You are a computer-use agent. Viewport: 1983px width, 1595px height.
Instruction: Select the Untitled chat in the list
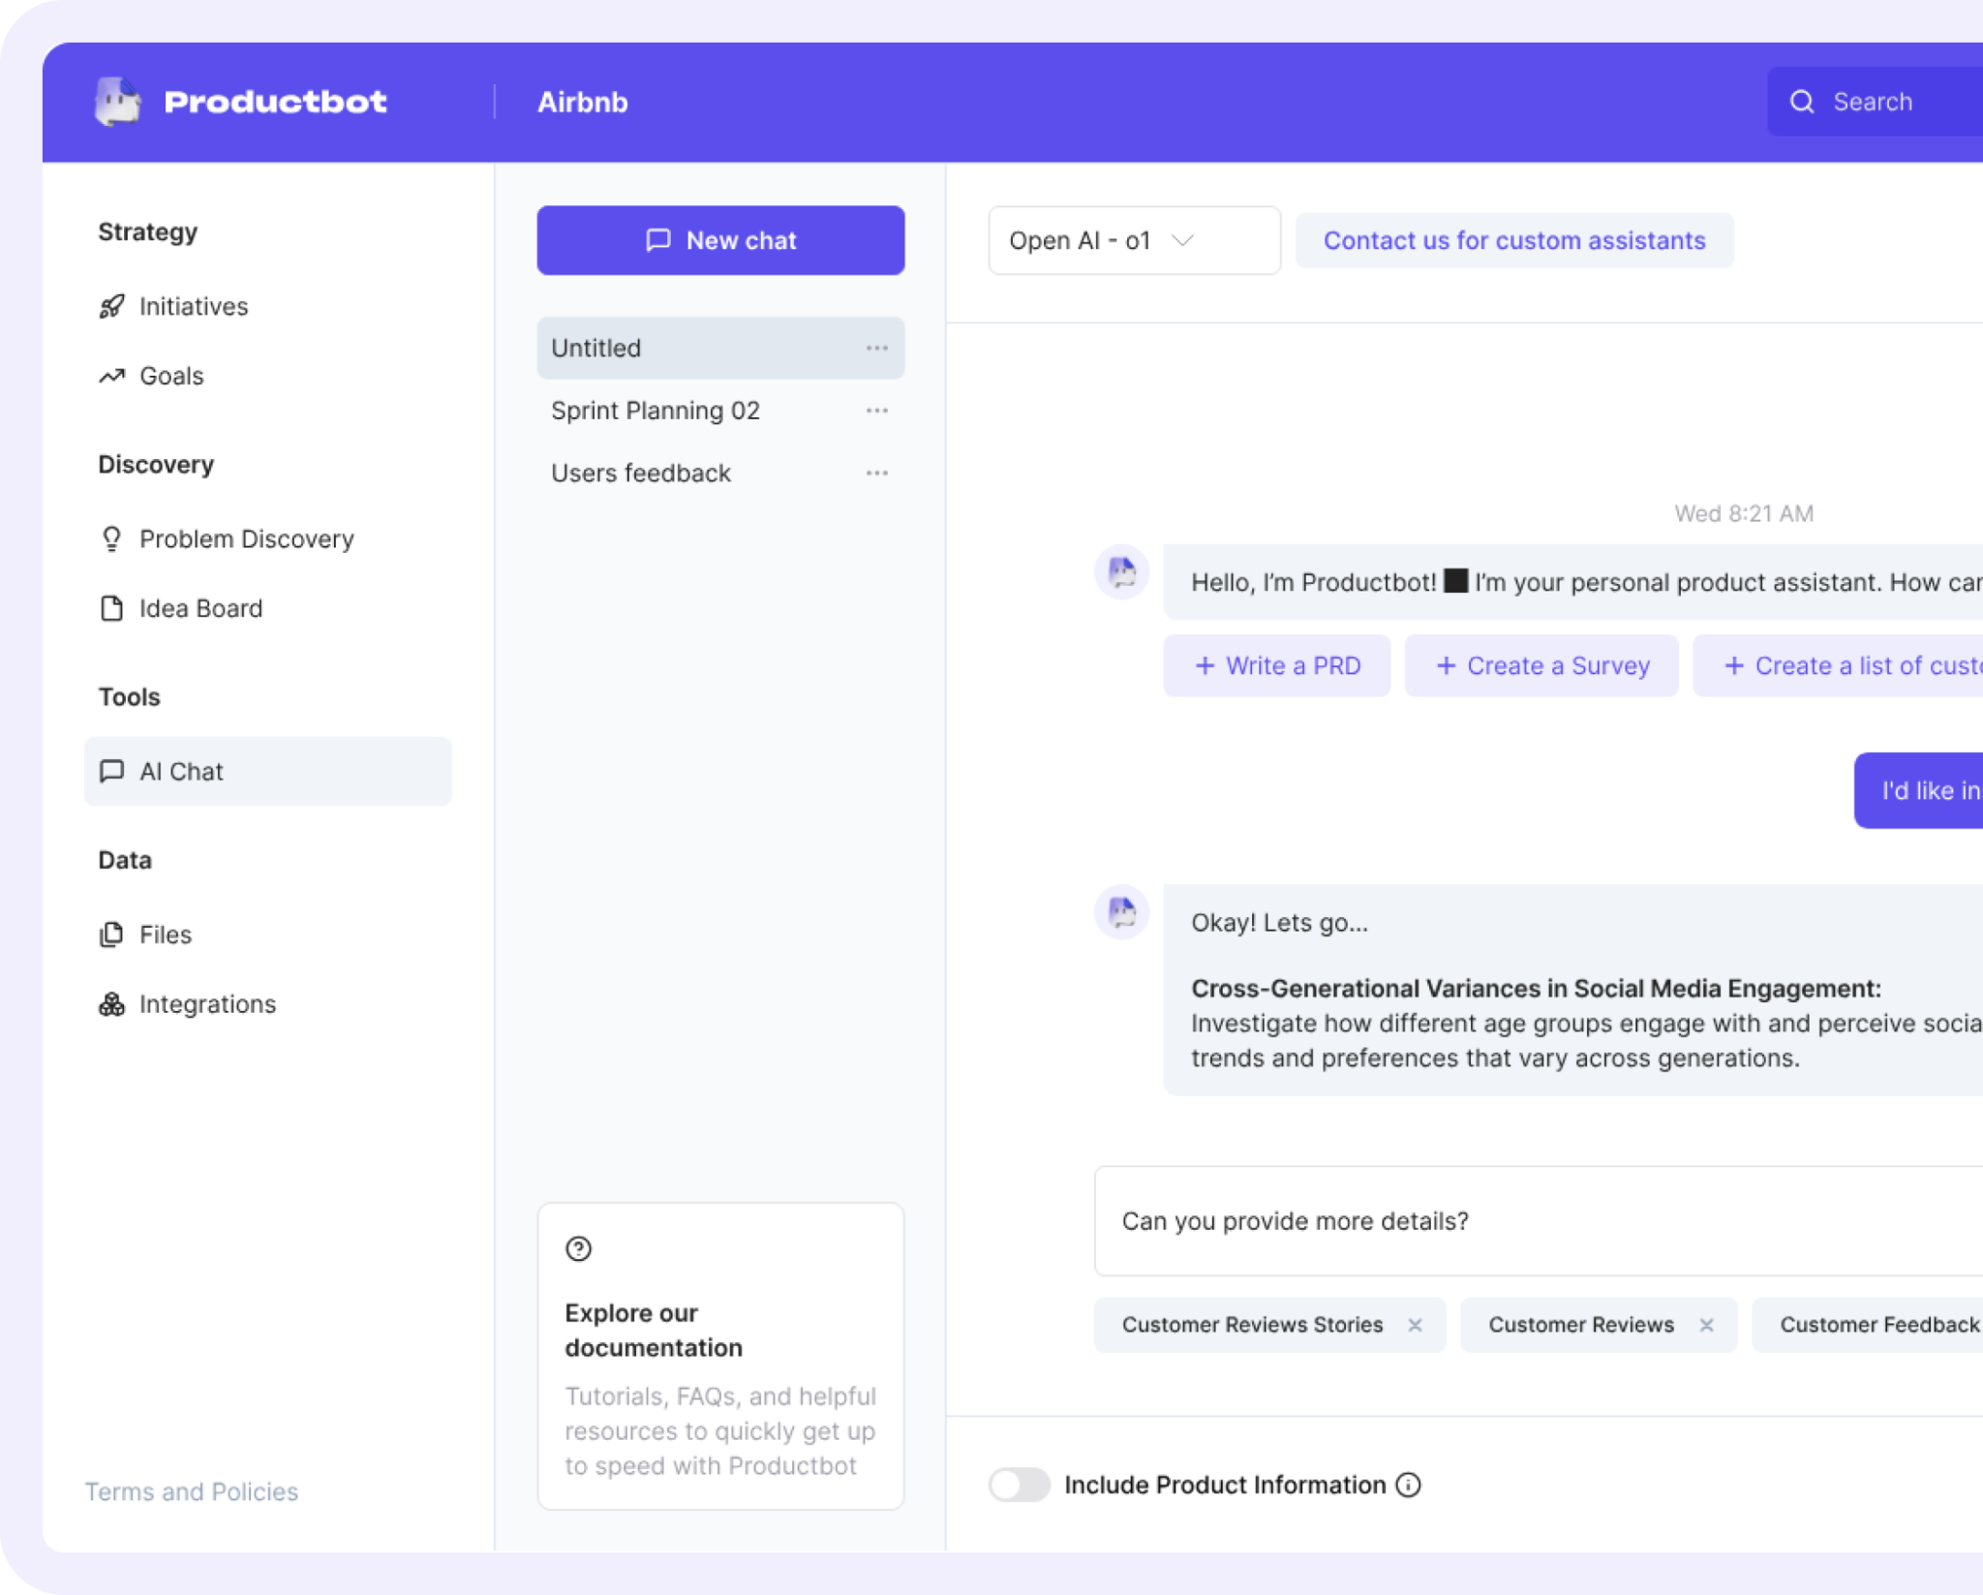(x=596, y=348)
